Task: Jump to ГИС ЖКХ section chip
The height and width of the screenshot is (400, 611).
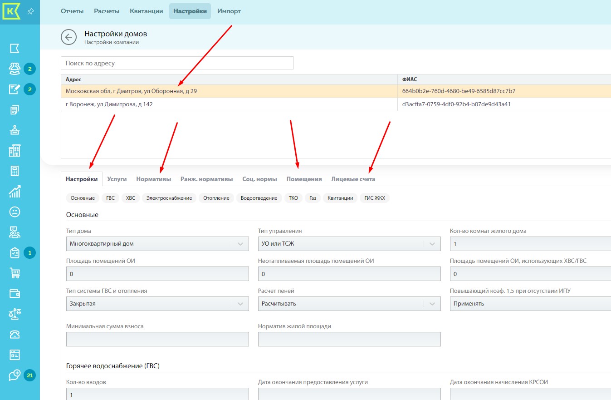Action: [375, 198]
